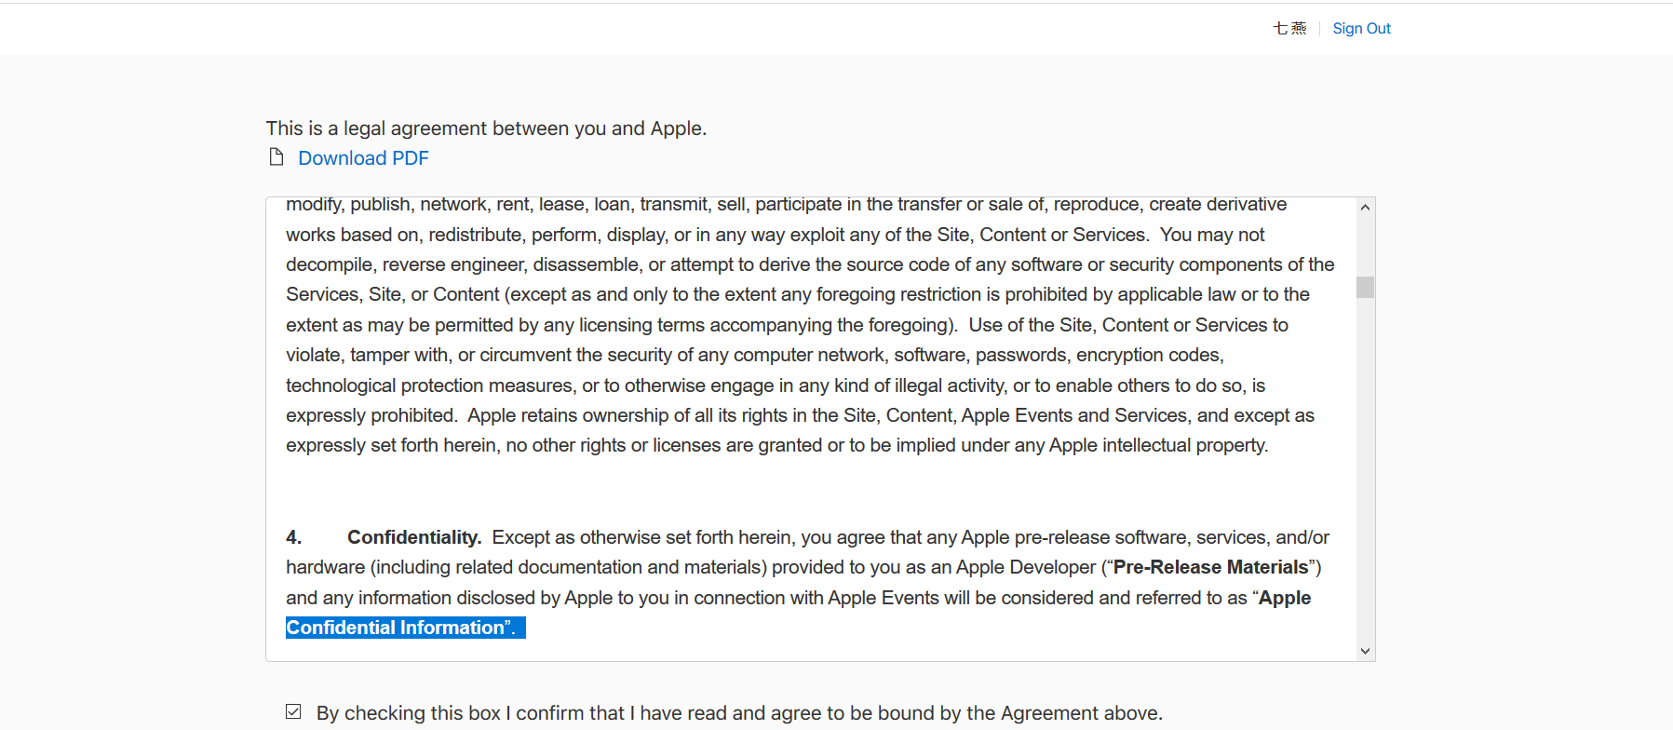Click the Sign Out link
This screenshot has height=730, width=1673.
click(x=1361, y=29)
